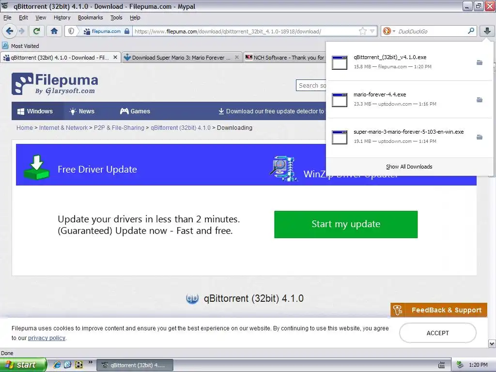Viewport: 496px width, 372px height.
Task: Open the File menu
Action: pyautogui.click(x=7, y=17)
